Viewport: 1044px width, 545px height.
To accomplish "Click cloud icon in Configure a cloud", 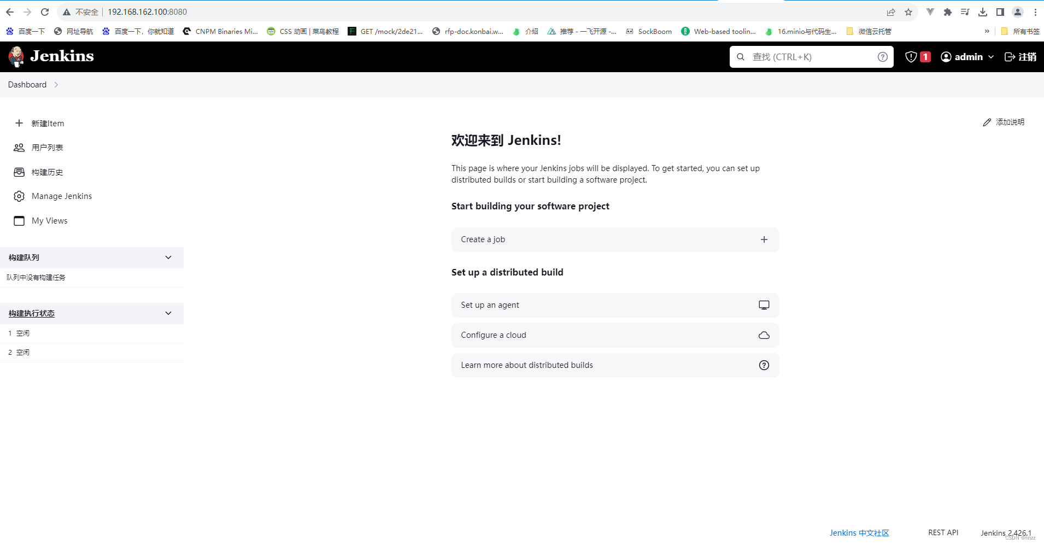I will 764,335.
